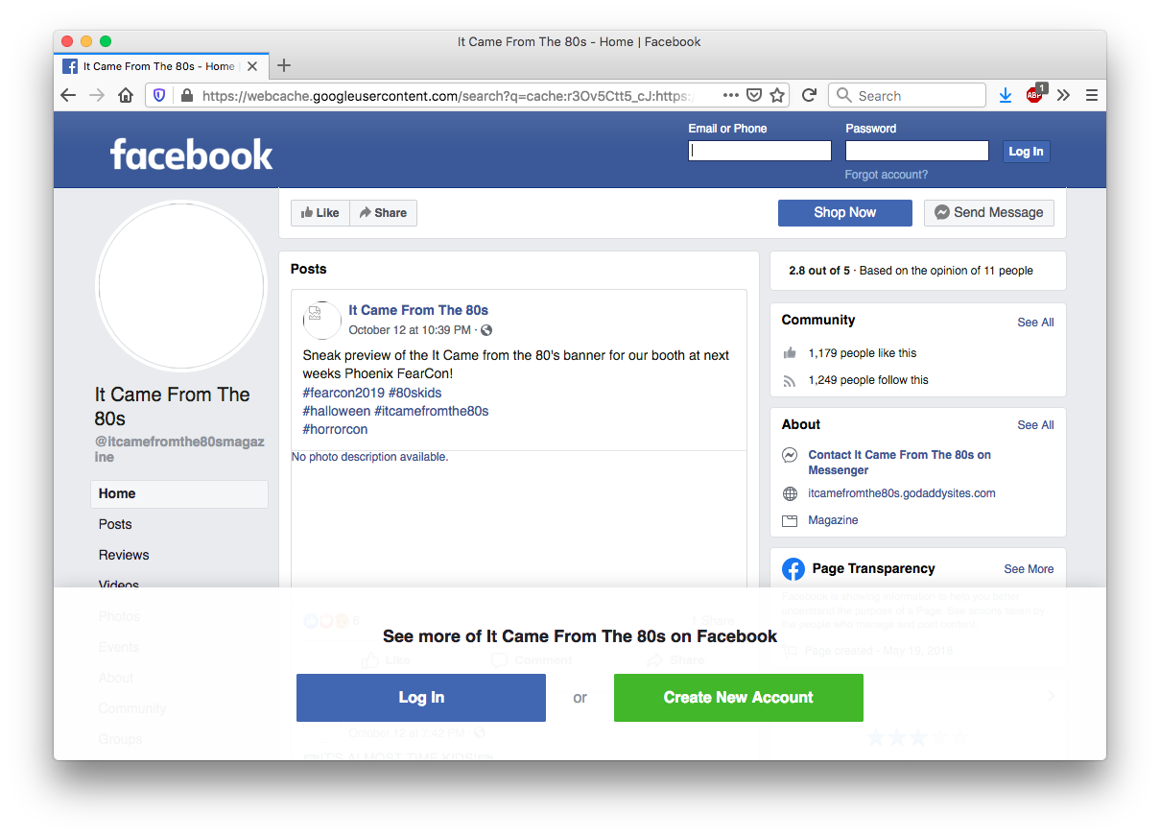The width and height of the screenshot is (1160, 837).
Task: Open the #80skids hashtag
Action: point(415,393)
